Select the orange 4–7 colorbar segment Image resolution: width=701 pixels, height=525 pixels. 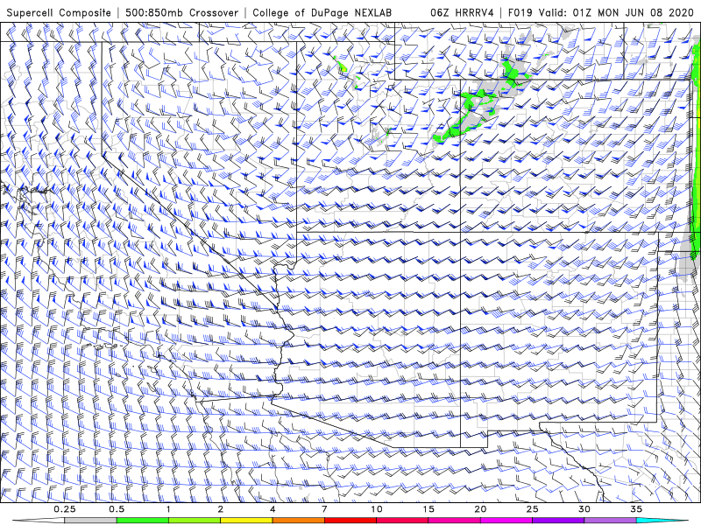(x=298, y=521)
